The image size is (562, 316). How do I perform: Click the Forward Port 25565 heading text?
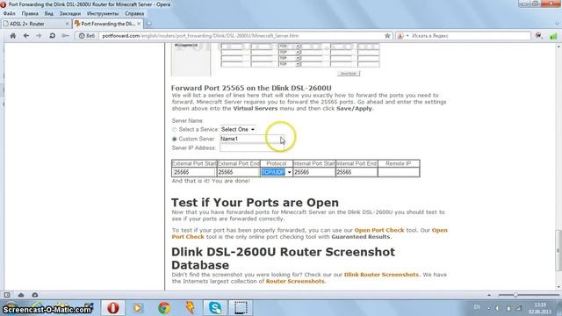coord(251,88)
